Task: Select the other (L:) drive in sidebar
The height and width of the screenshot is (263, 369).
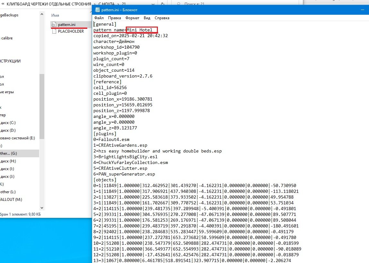Action: pos(9,192)
